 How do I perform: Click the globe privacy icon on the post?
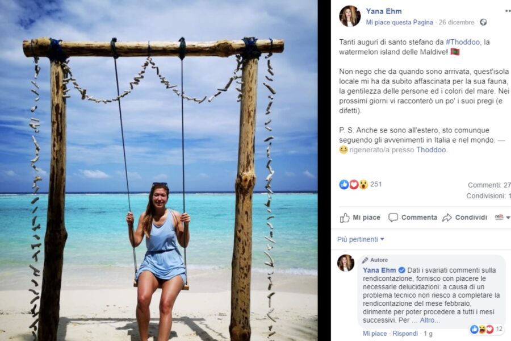tap(483, 22)
